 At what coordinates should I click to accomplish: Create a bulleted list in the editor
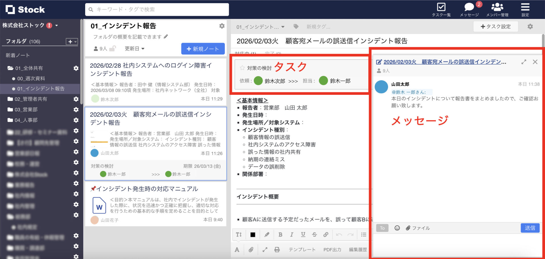[363, 234]
